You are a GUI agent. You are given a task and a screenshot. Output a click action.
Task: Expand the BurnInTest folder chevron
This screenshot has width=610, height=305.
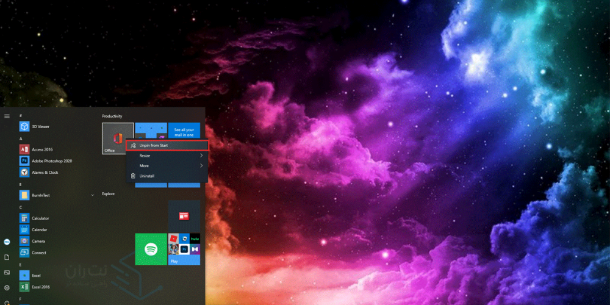pyautogui.click(x=93, y=195)
